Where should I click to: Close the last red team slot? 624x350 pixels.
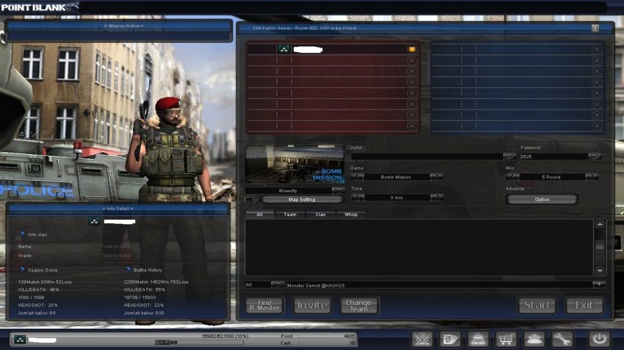pos(412,126)
